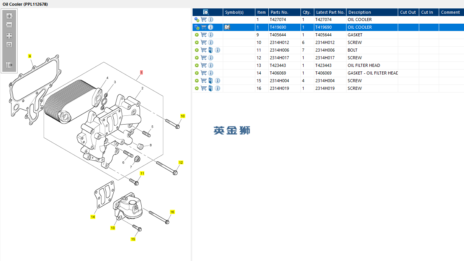Sort by the Symbol(s) column header
The height and width of the screenshot is (261, 464).
coord(239,12)
